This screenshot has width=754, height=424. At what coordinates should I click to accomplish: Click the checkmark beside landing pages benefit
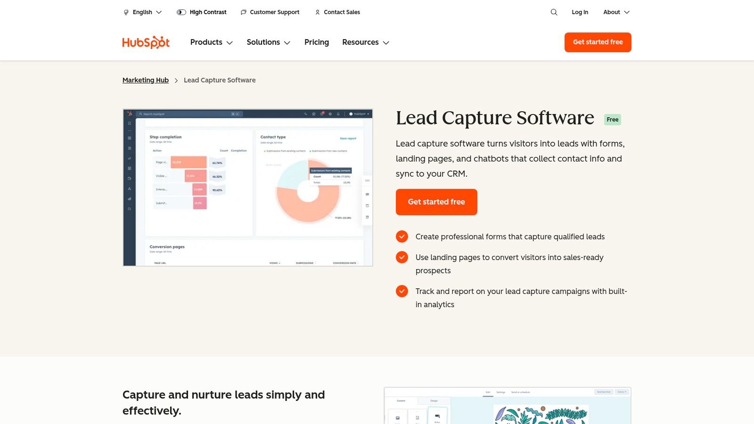pyautogui.click(x=402, y=257)
